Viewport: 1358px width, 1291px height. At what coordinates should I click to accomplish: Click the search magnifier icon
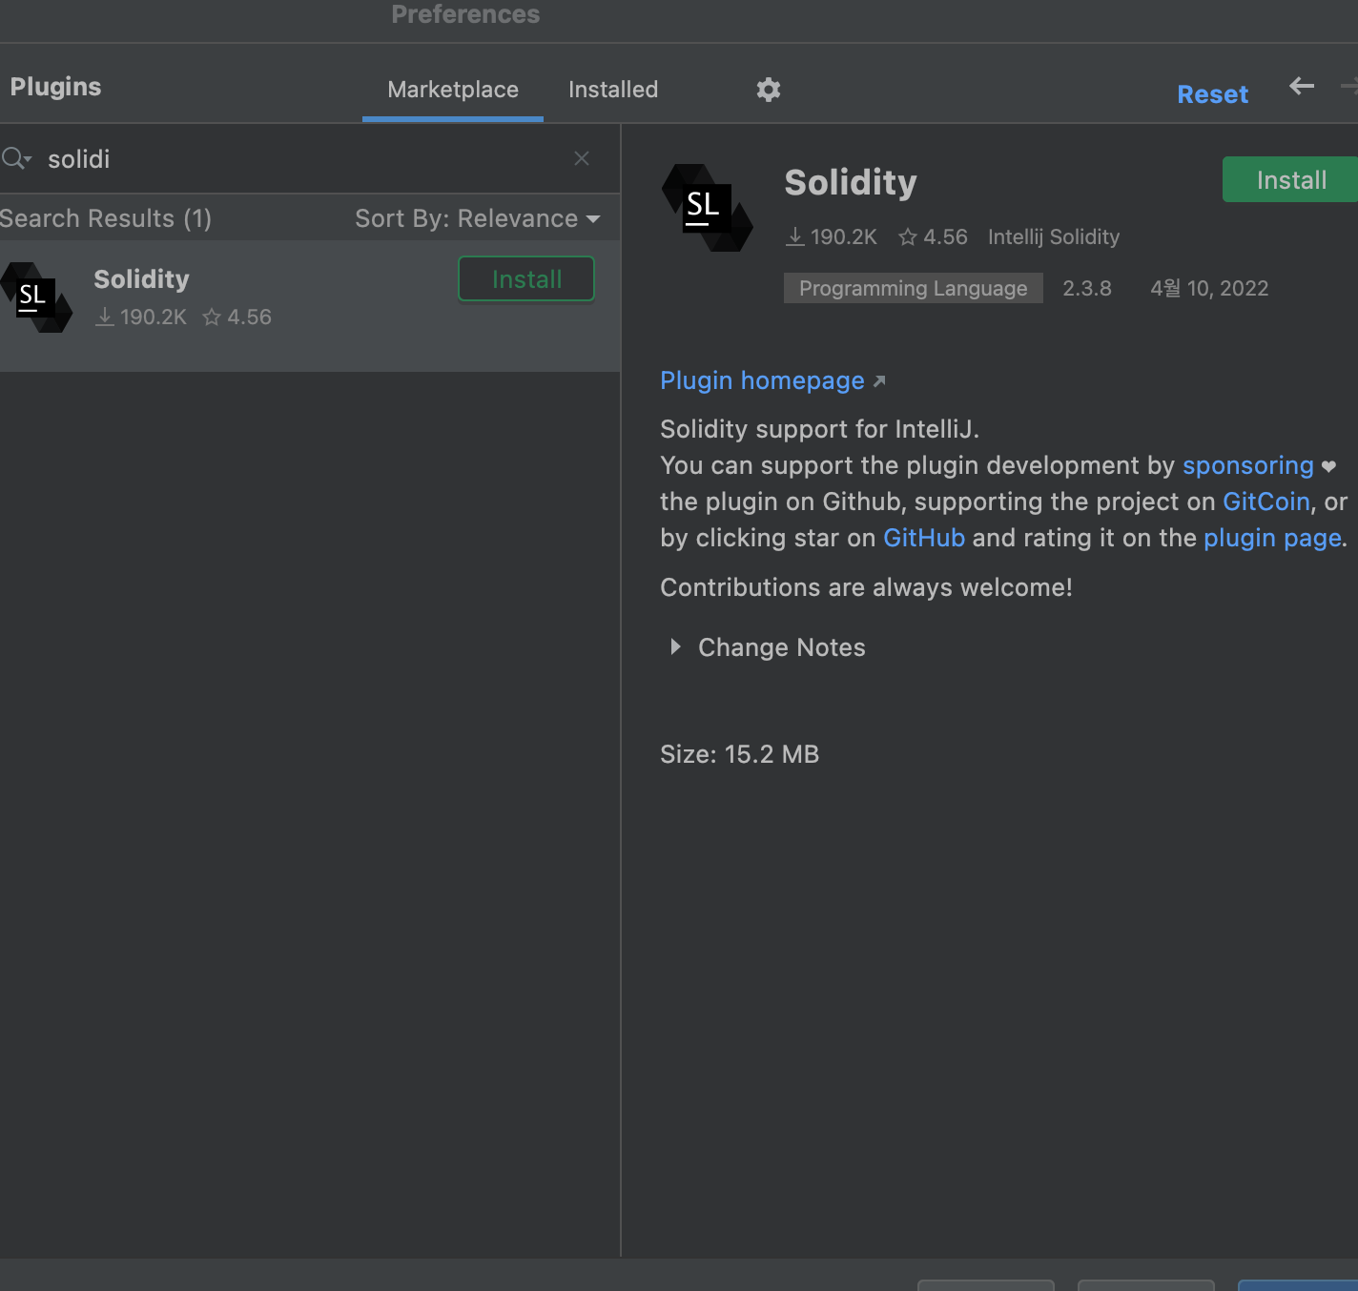(14, 158)
